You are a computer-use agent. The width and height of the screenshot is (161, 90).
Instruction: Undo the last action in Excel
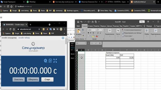pos(81,22)
